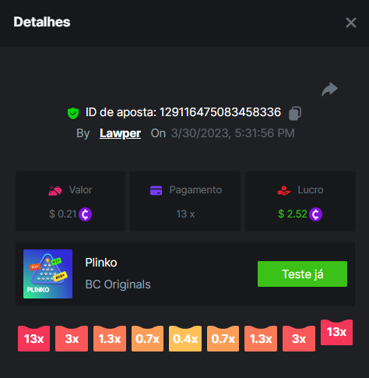Select the raised 13x multiplier on the right
The height and width of the screenshot is (378, 369).
[x=336, y=332]
